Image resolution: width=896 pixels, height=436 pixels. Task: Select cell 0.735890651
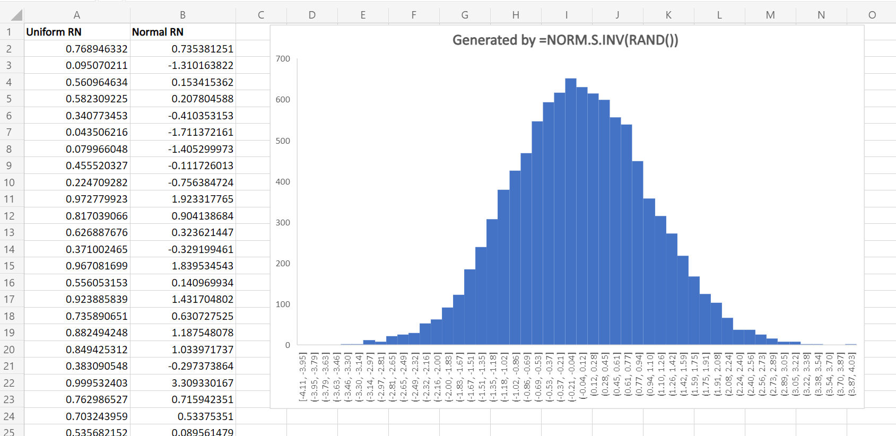[x=77, y=316]
